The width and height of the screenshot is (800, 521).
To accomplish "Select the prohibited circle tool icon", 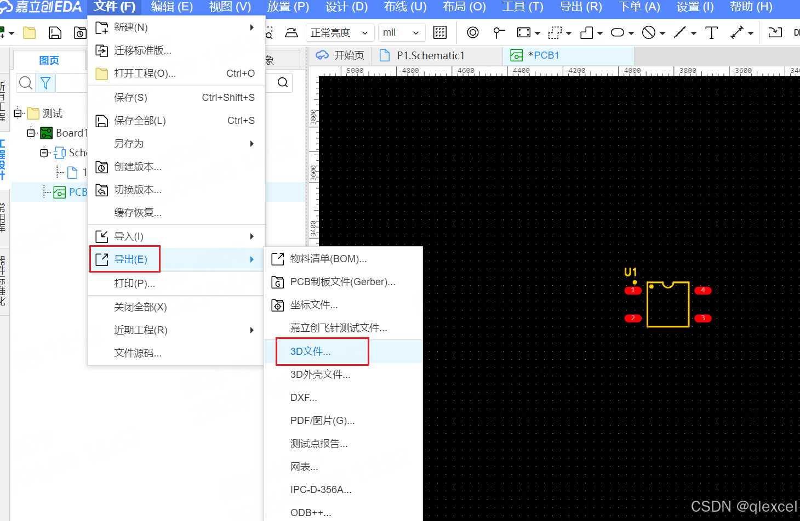I will (x=649, y=32).
